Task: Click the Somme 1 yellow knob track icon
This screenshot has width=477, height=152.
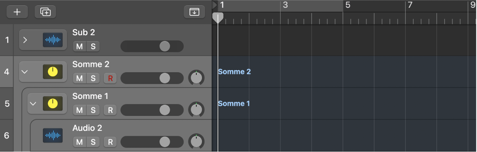Action: (52, 103)
